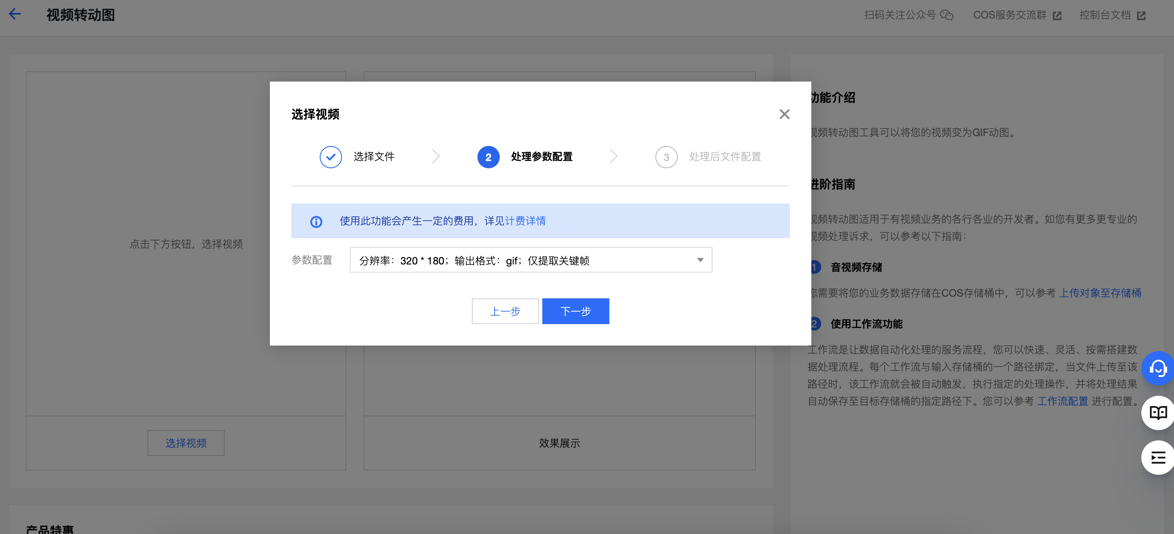Viewport: 1174px width, 534px height.
Task: Select step 3 处理后文件配置
Action: (666, 157)
